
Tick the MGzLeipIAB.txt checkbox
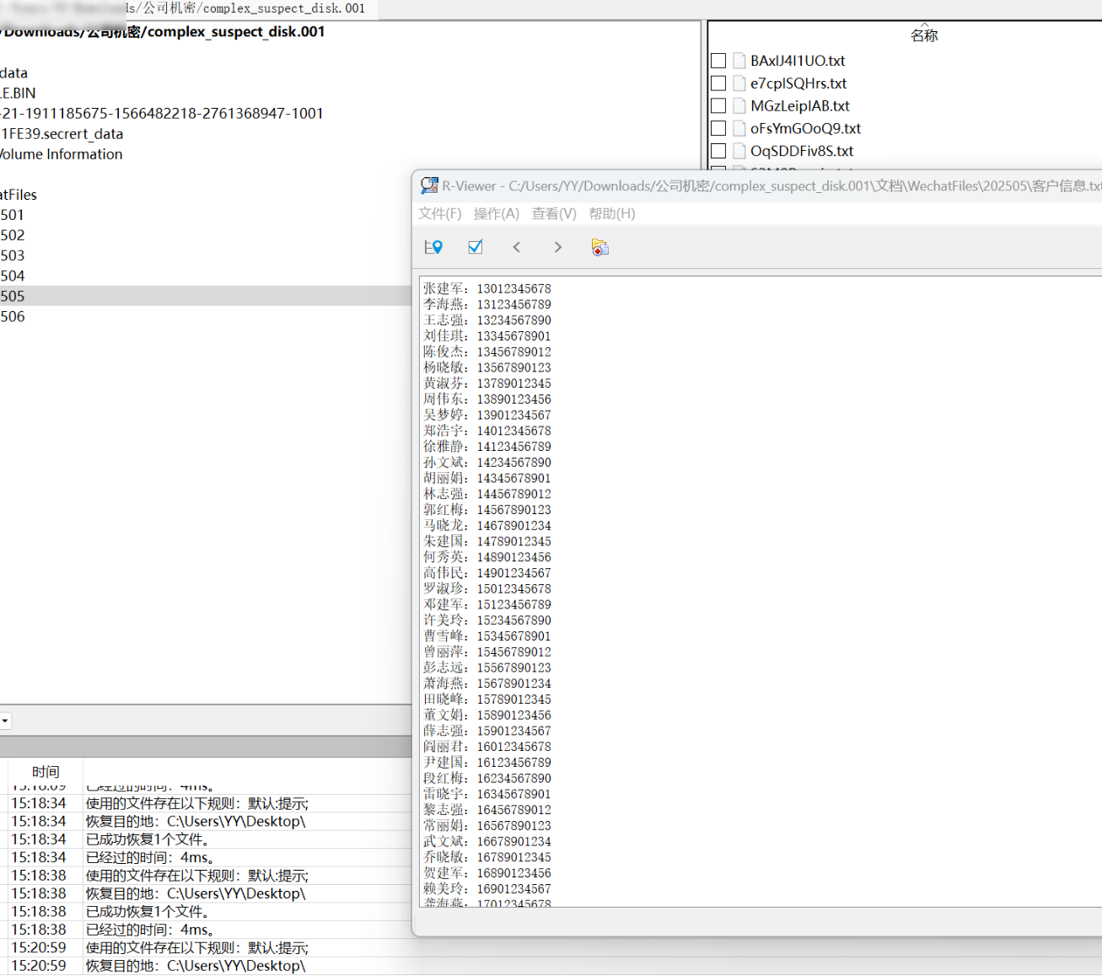tap(718, 106)
